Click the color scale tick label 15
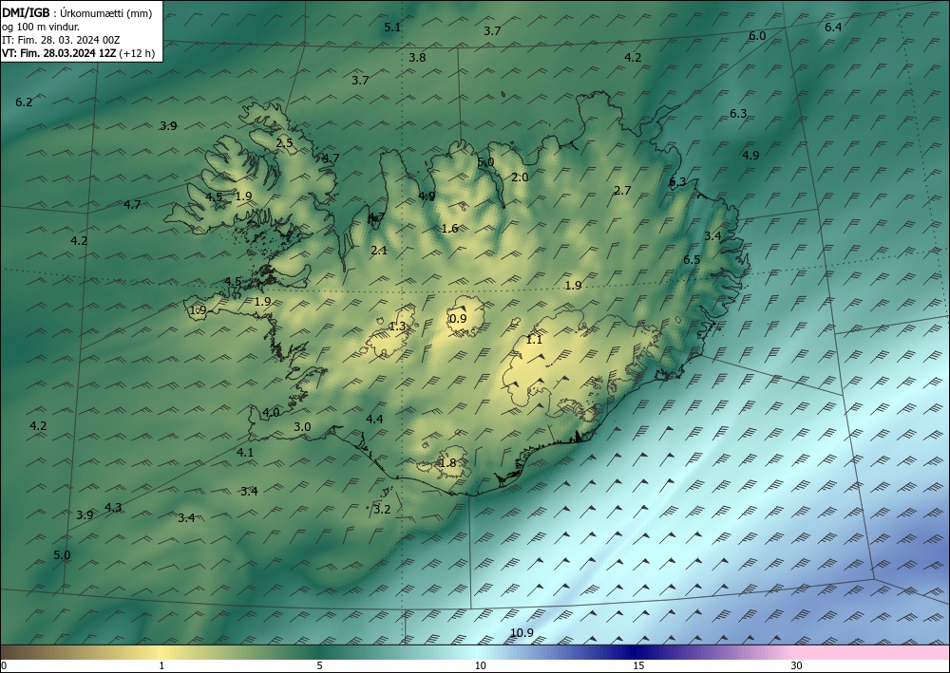The height and width of the screenshot is (673, 950). click(638, 666)
